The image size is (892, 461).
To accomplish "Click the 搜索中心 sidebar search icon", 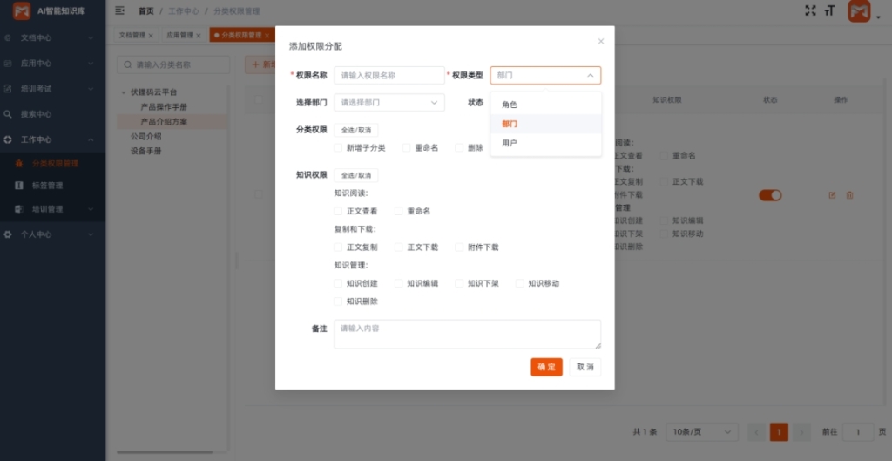I will [x=8, y=114].
